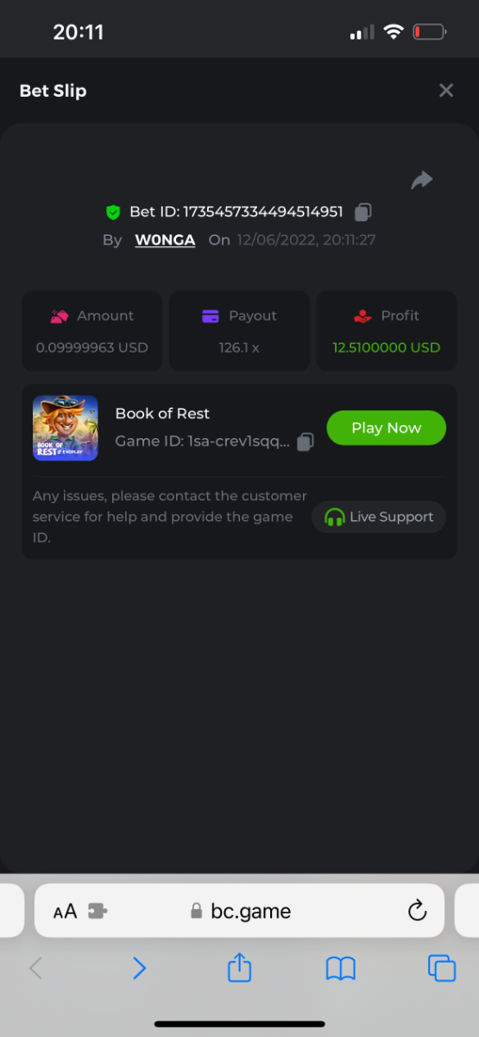
Task: Go forward in Safari
Action: point(139,968)
